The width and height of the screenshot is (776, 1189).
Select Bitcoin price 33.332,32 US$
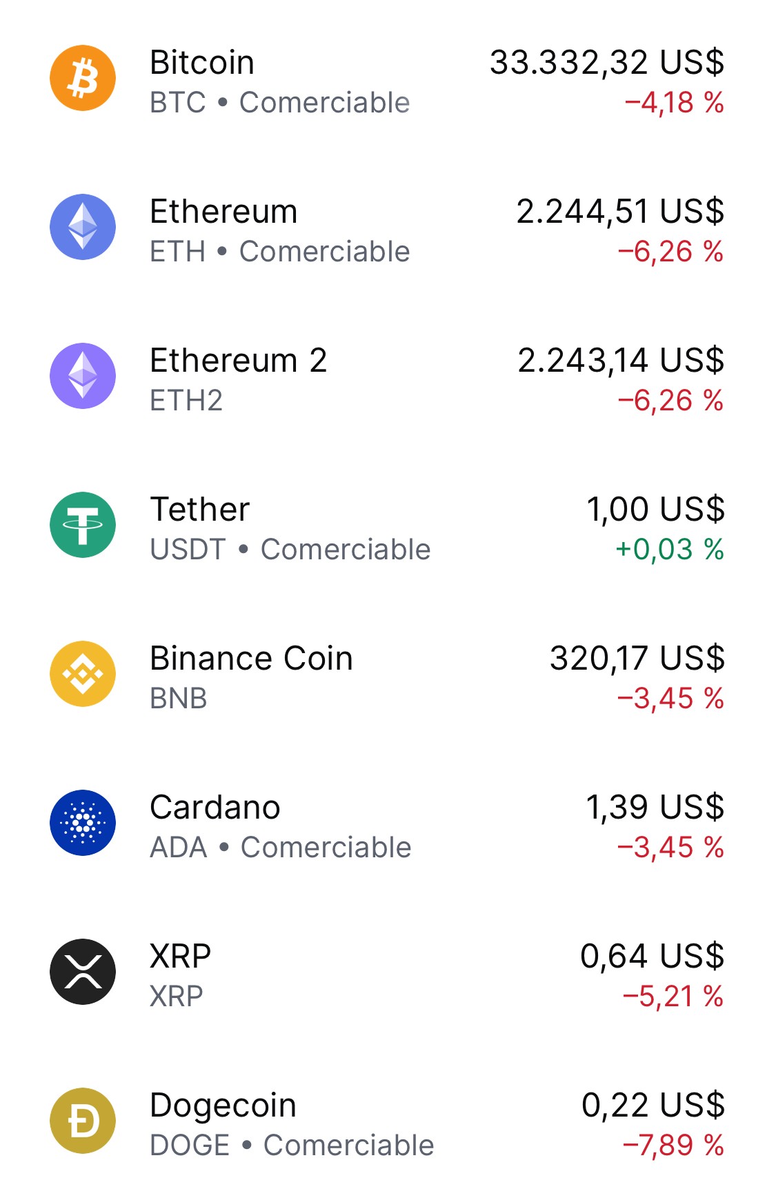[607, 63]
